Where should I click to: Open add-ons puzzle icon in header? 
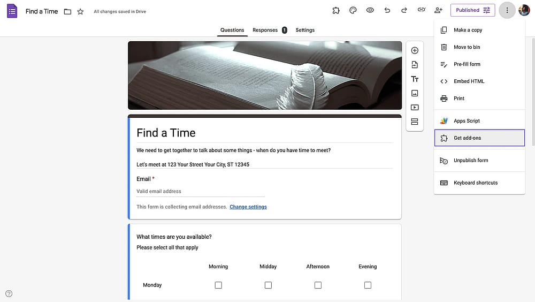coord(336,10)
